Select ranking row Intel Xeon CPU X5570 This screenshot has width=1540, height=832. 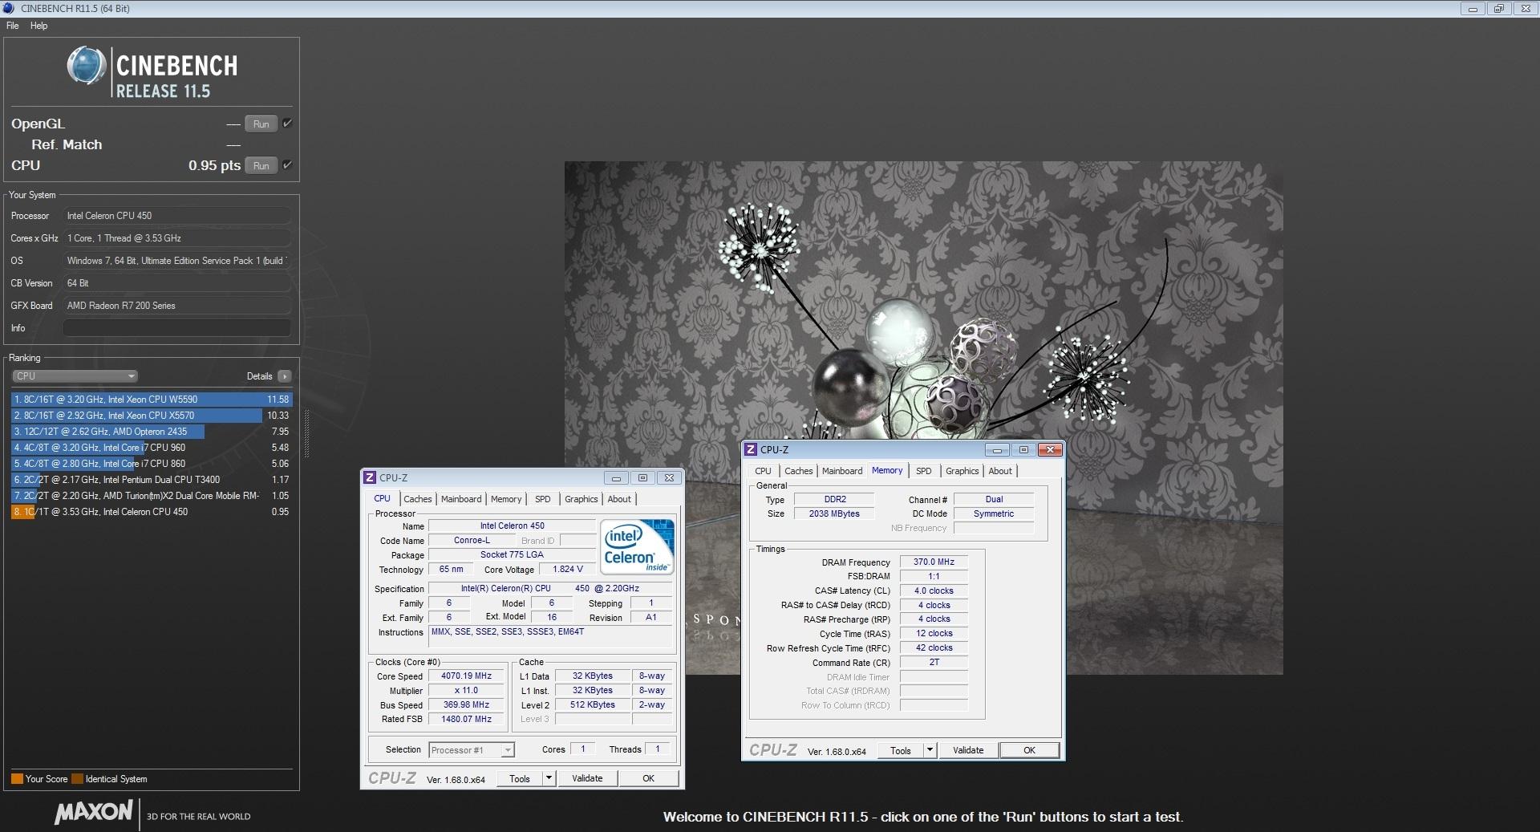(x=152, y=416)
